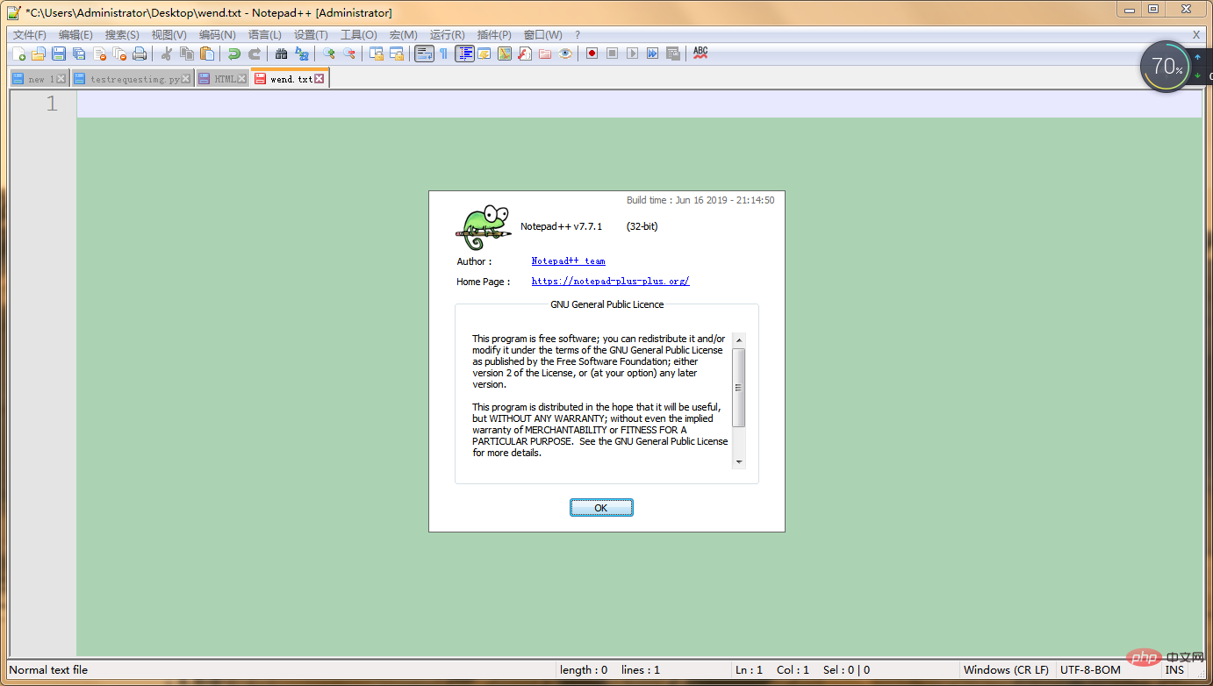
Task: Click the Close All toolbar icon
Action: point(119,54)
